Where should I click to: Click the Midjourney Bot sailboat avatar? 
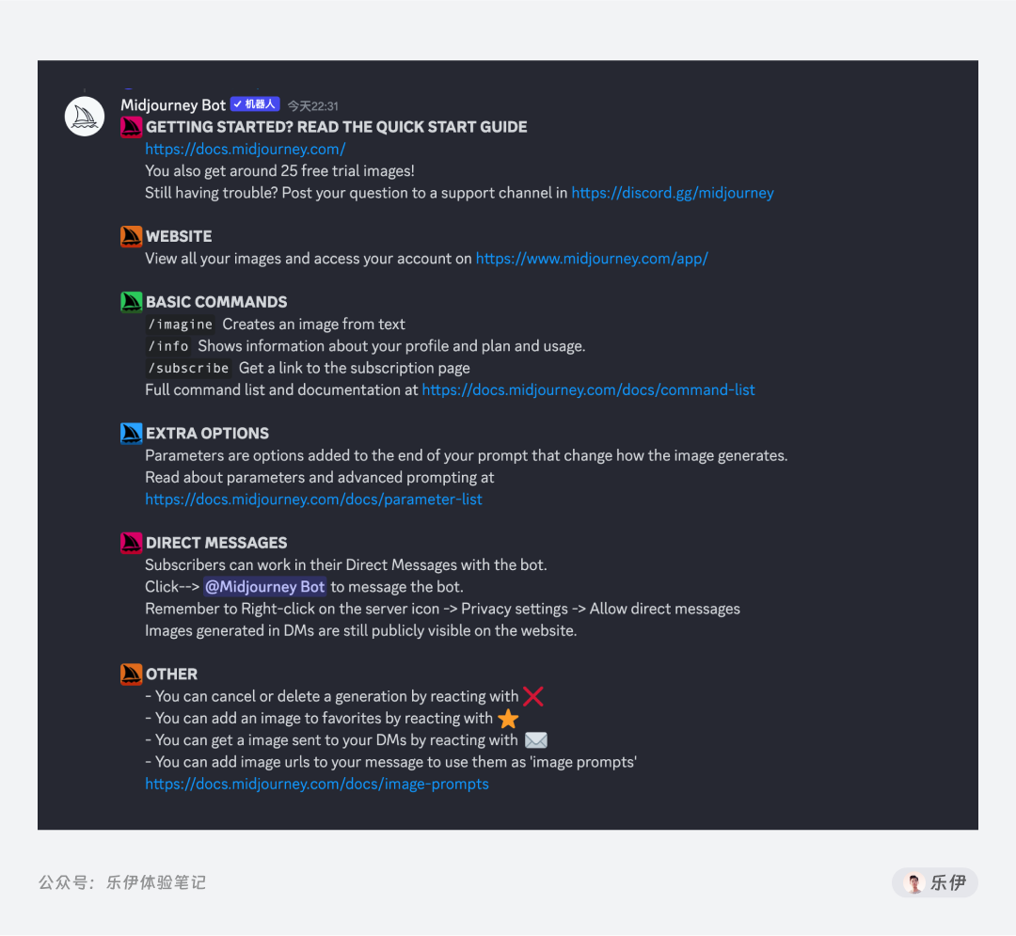(85, 117)
